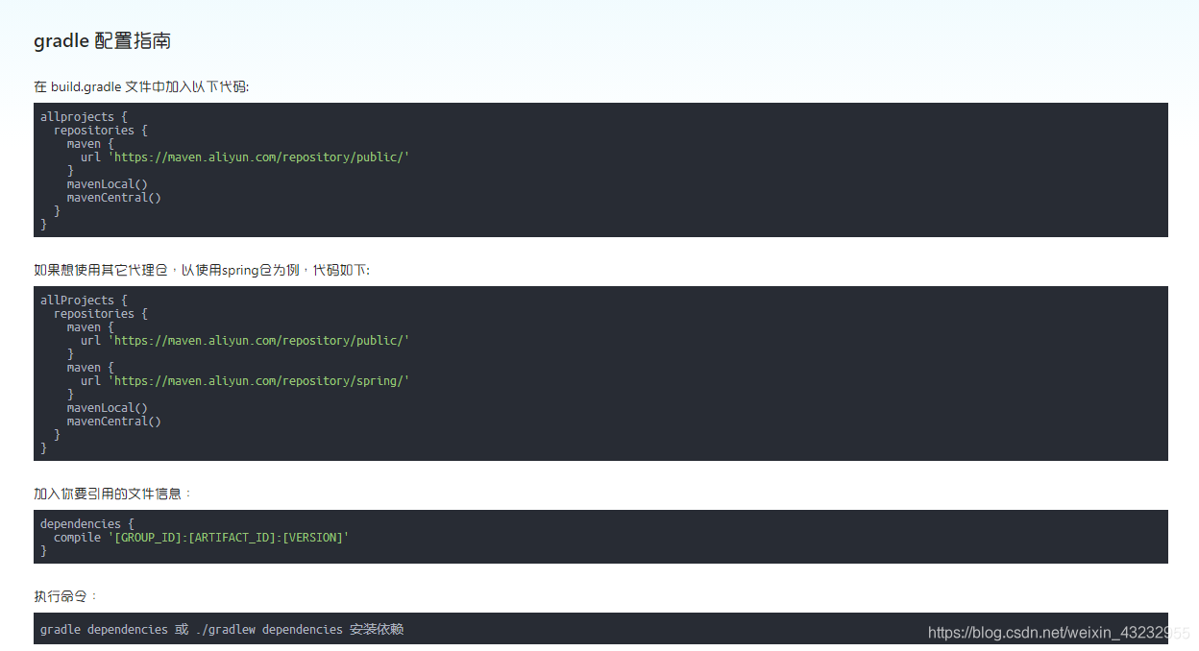This screenshot has height=651, width=1199.
Task: Click 'mavenCentral()' in the second code block
Action: (113, 422)
